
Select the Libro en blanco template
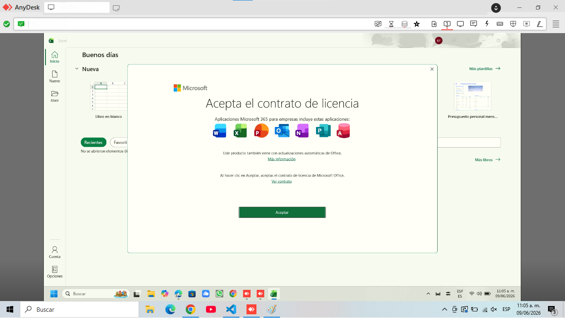(x=108, y=100)
